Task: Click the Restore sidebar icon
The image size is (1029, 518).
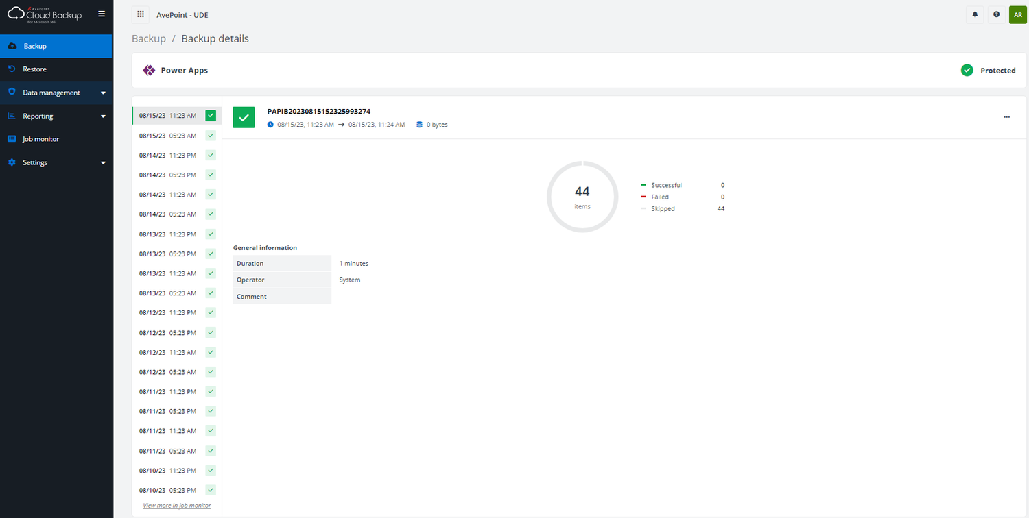Action: click(12, 69)
